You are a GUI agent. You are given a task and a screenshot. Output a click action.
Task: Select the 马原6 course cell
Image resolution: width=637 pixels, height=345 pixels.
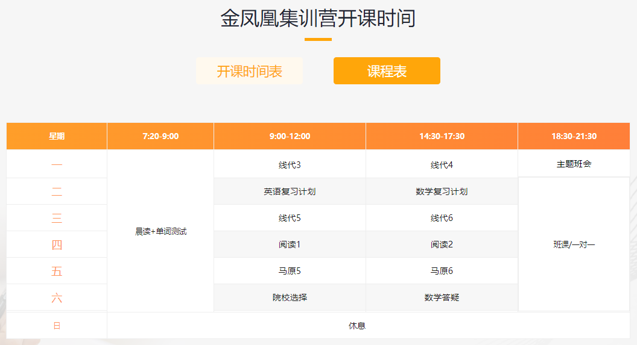[442, 271]
